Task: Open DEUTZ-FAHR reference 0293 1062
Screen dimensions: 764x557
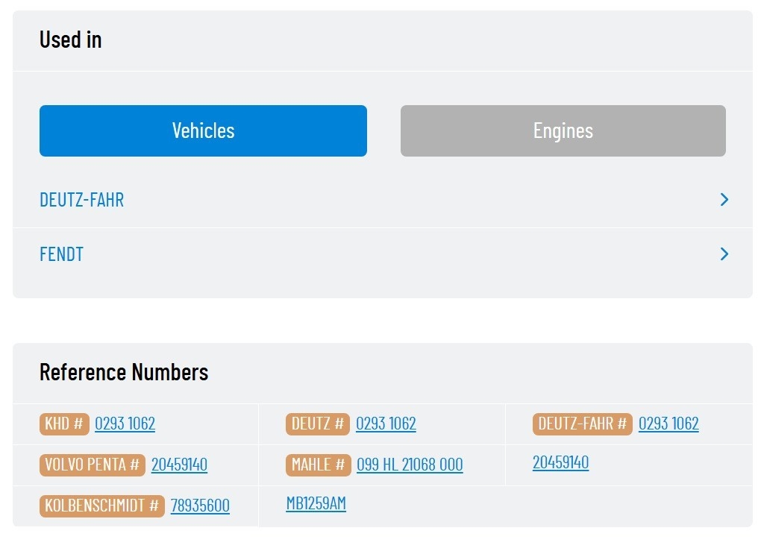Action: pos(668,424)
